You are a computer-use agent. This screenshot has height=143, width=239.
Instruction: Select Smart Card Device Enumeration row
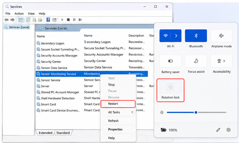point(68,110)
